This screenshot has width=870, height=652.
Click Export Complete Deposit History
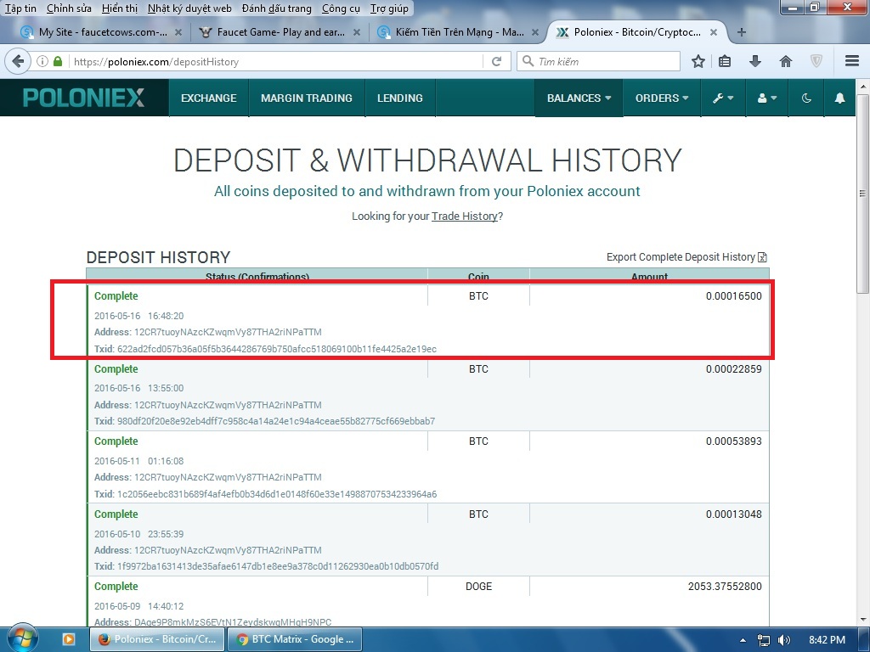pos(686,257)
